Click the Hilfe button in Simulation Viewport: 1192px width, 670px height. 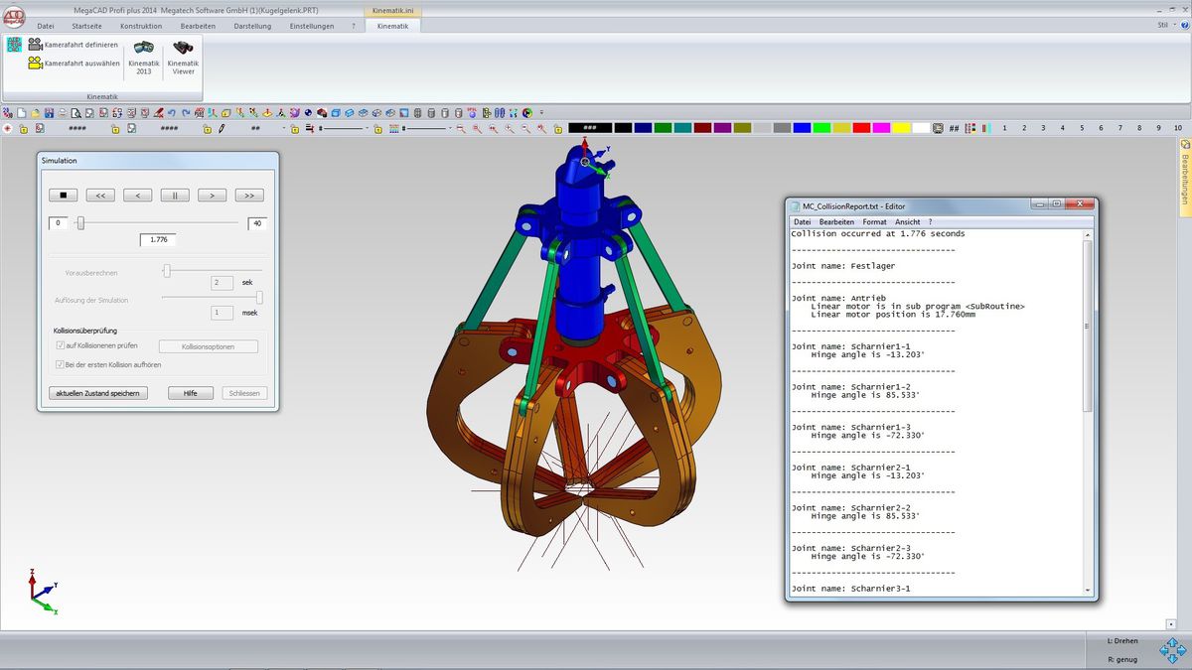coord(191,393)
